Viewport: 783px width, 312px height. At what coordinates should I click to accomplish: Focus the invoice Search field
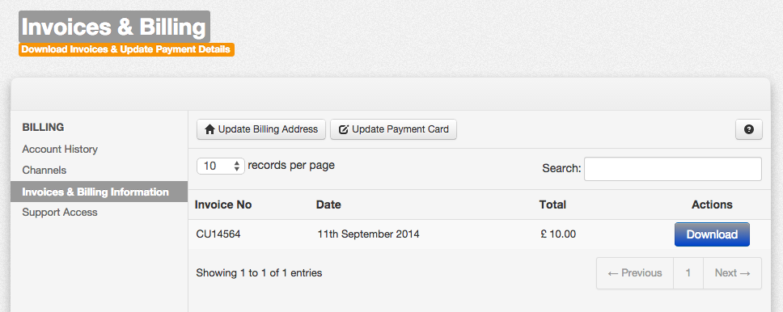pyautogui.click(x=673, y=169)
